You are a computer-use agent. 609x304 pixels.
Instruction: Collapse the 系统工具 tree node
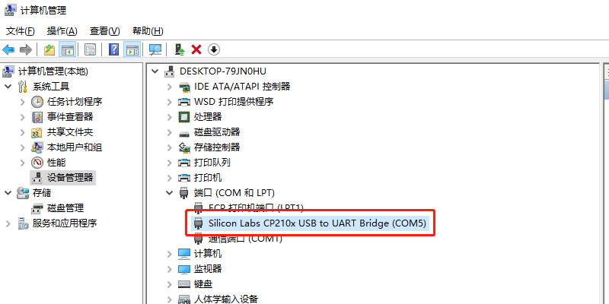(8, 87)
